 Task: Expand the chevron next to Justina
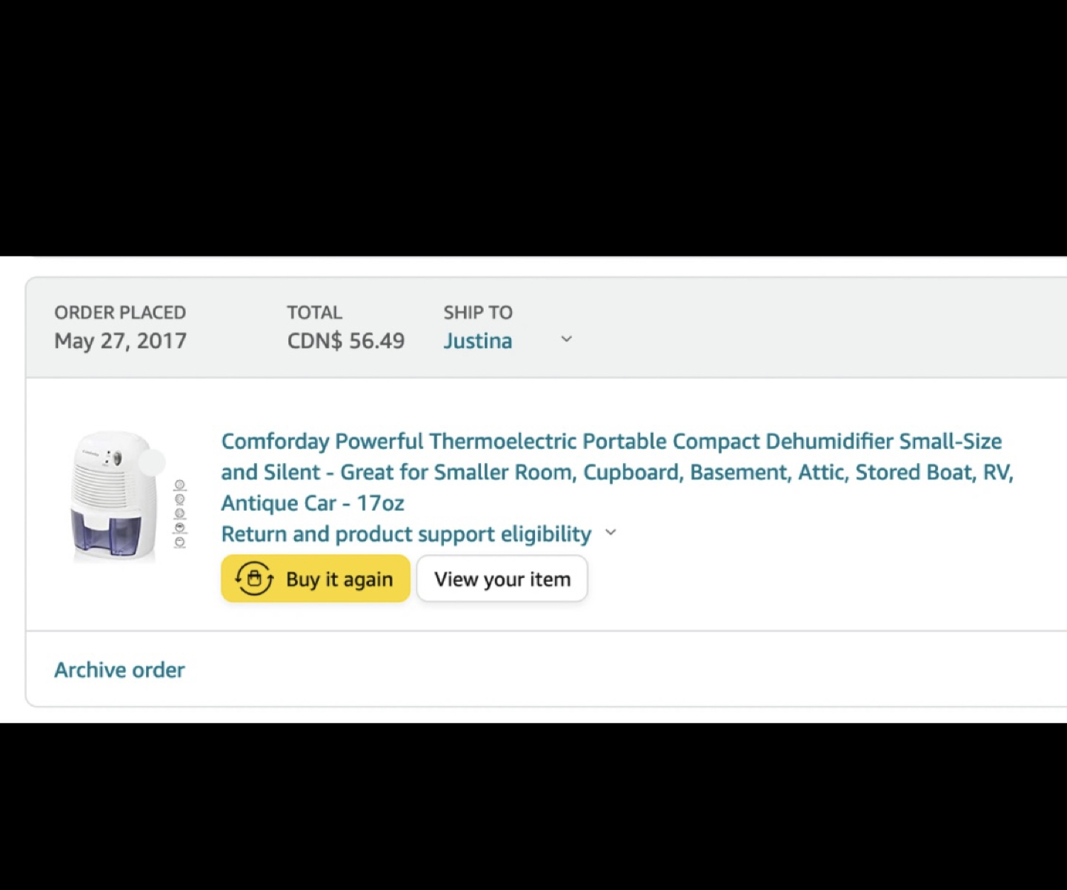click(567, 339)
